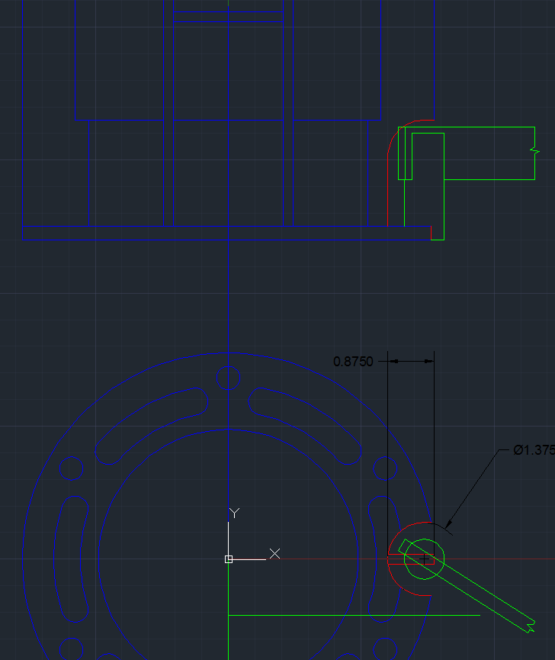Viewport: 555px width, 660px height.
Task: Select the X axis label of UCS icon
Action: (x=275, y=553)
